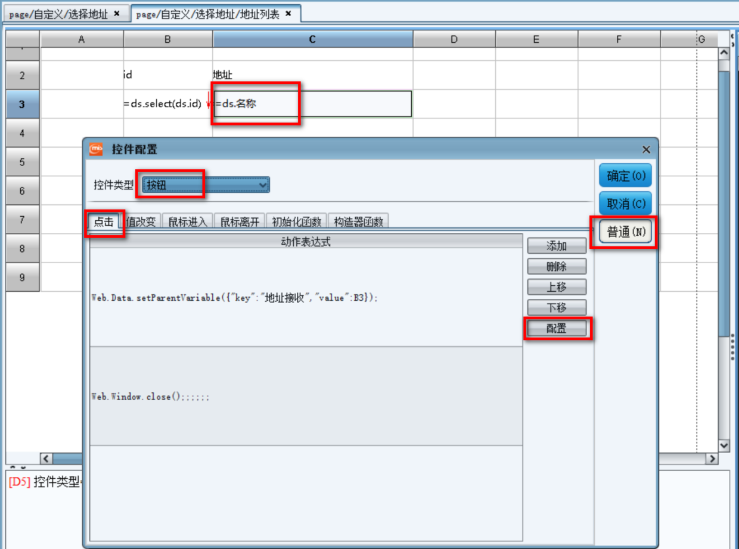
Task: Select cell B2 labeled id
Action: pos(168,75)
